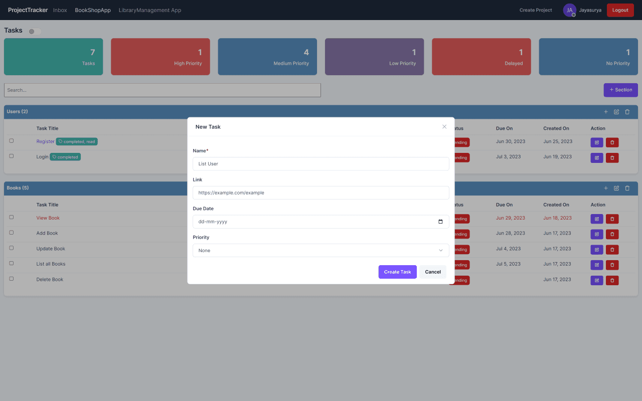
Task: Click the delete icon on the List all Books row
Action: point(612,265)
